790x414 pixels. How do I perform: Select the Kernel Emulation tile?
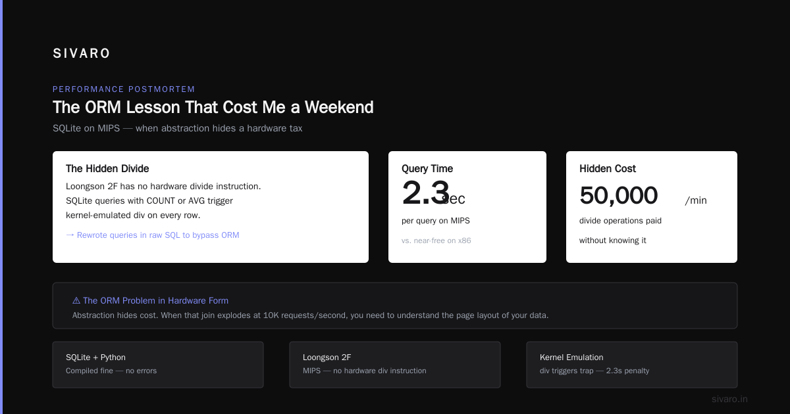click(x=632, y=365)
